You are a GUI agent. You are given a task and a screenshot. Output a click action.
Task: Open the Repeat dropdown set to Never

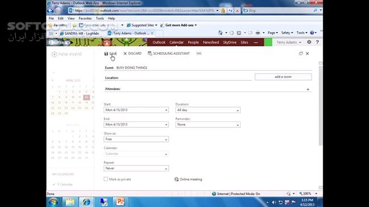tap(136, 169)
